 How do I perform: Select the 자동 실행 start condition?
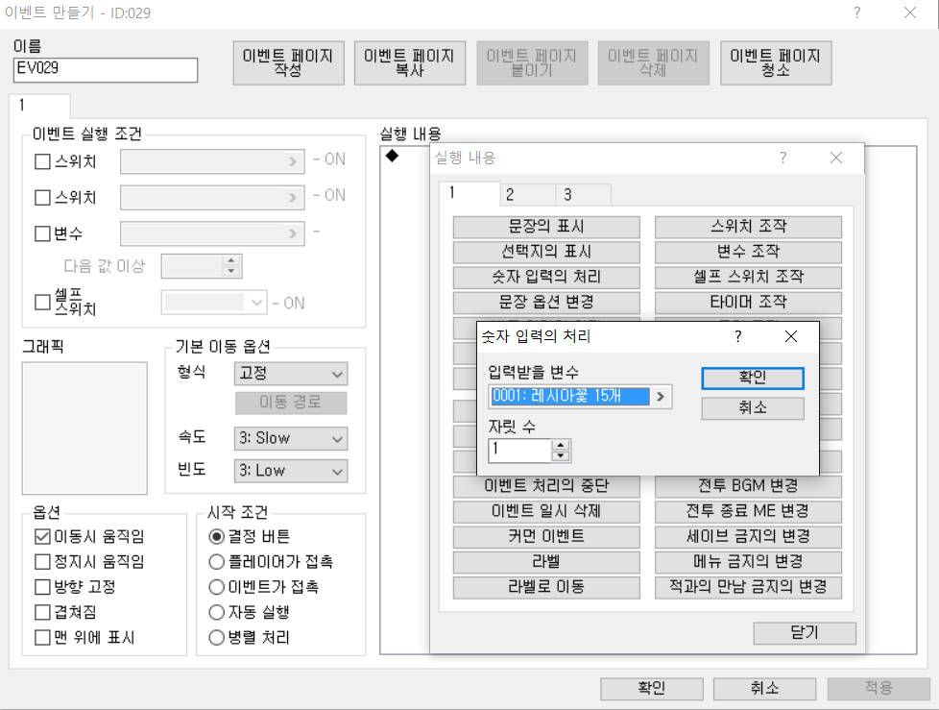pyautogui.click(x=217, y=612)
